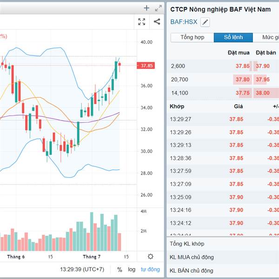Click best bid price 37.85
This screenshot has width=279, height=279.
pyautogui.click(x=242, y=66)
